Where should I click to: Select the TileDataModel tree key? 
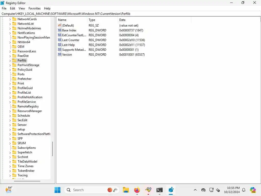28,162
